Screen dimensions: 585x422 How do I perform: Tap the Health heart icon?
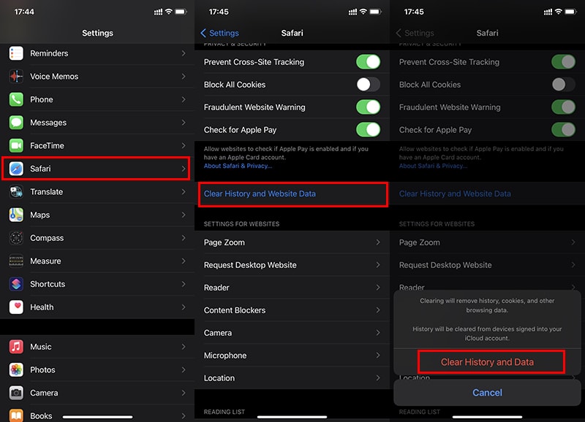16,307
